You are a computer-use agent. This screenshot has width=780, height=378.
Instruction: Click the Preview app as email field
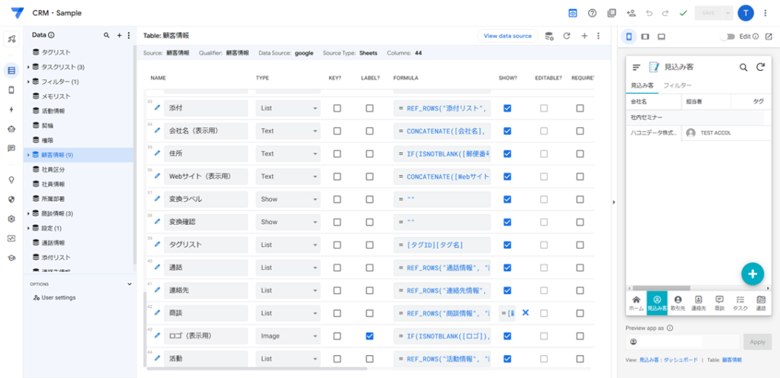click(682, 342)
